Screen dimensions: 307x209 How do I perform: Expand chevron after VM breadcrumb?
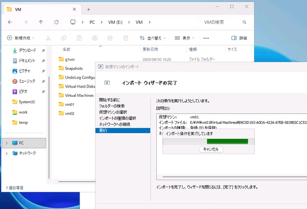[149, 22]
